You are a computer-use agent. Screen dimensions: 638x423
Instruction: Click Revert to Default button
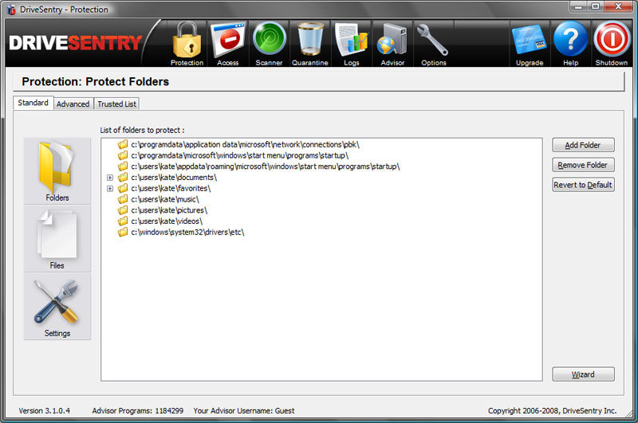[x=583, y=185]
